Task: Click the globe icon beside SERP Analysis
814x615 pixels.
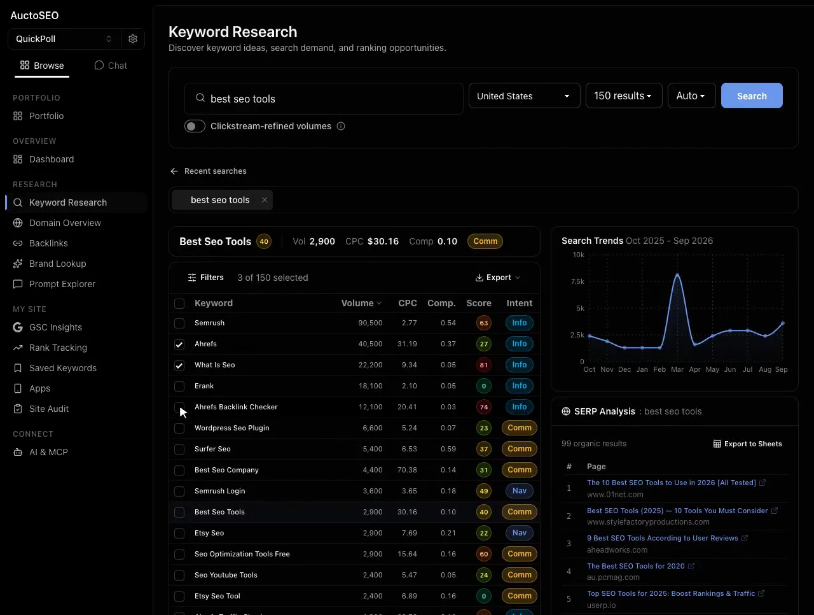Action: (566, 411)
